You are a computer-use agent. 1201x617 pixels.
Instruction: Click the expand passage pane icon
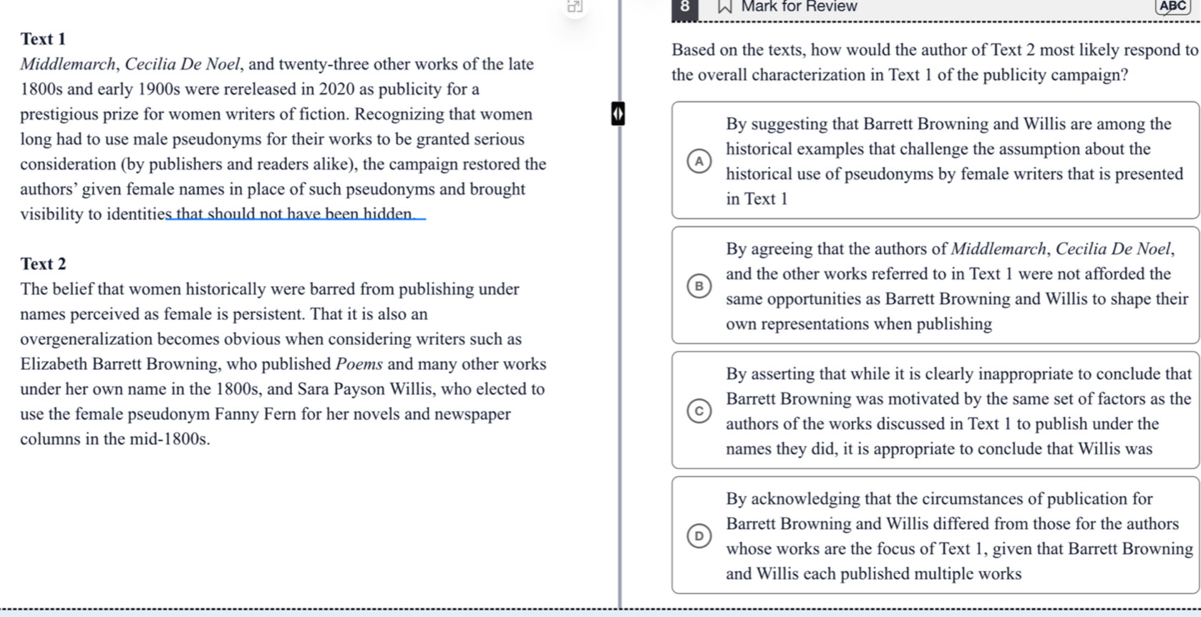tap(575, 7)
